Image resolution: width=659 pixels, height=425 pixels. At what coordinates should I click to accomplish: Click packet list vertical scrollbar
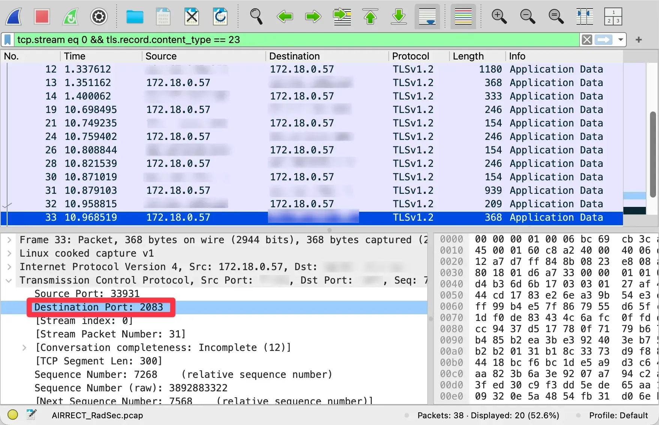click(653, 154)
